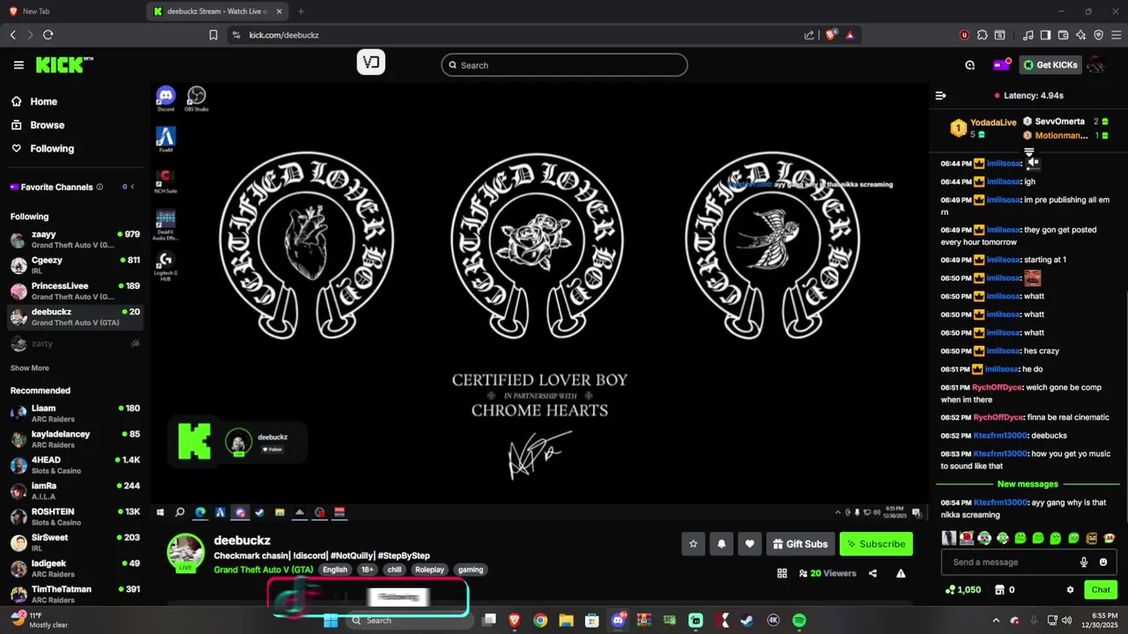Open zaayy channel in Following list
This screenshot has width=1128, height=634.
[x=75, y=240]
